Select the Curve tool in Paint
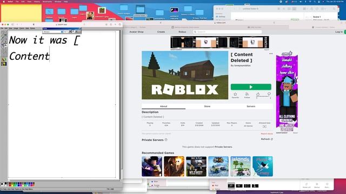The width and height of the screenshot is (346, 194). [5, 48]
